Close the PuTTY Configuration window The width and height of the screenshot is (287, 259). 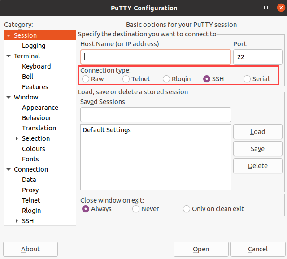coord(281,8)
